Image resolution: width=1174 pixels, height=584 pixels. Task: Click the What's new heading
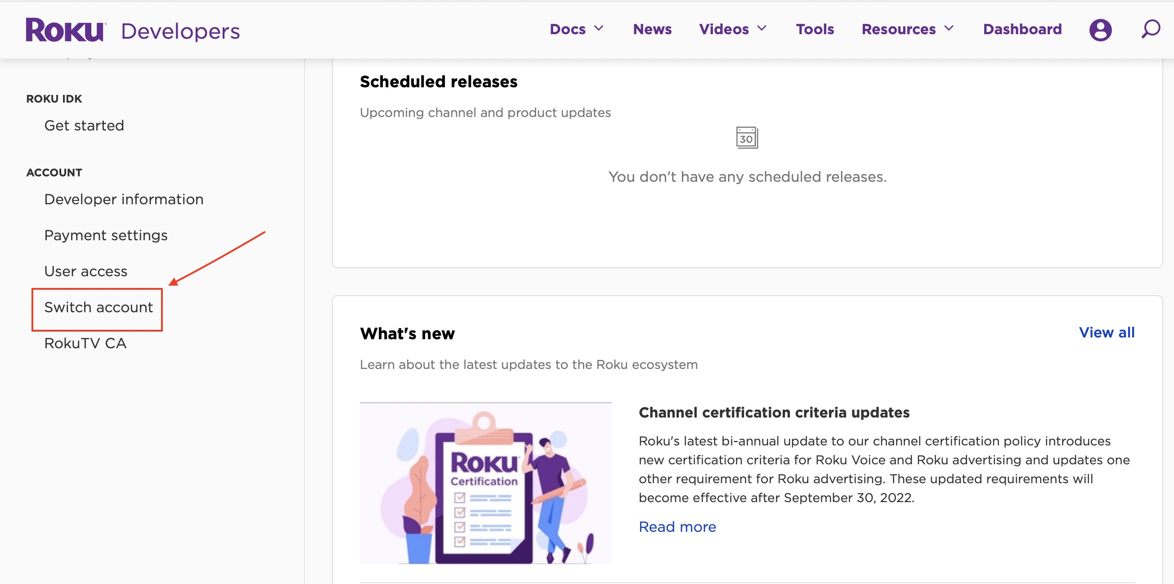click(407, 333)
